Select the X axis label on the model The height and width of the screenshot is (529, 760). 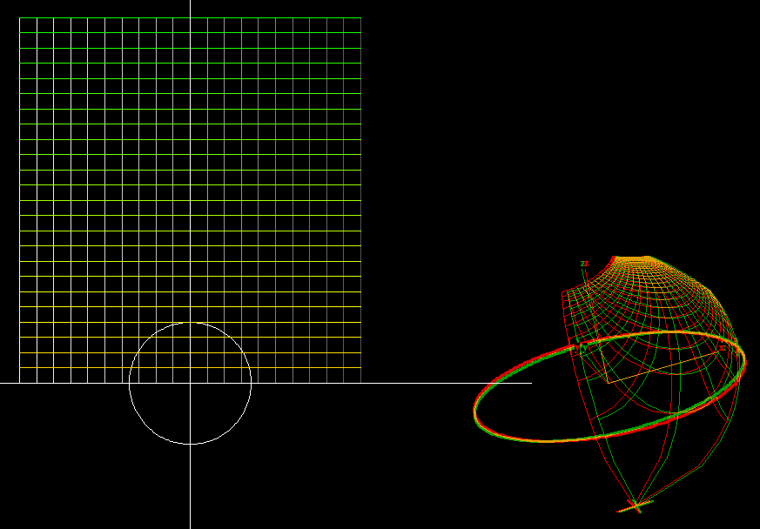[723, 347]
